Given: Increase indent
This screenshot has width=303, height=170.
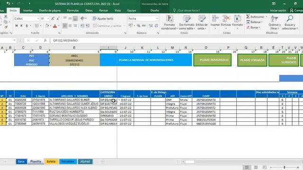Looking at the screenshot, I should 88,25.
